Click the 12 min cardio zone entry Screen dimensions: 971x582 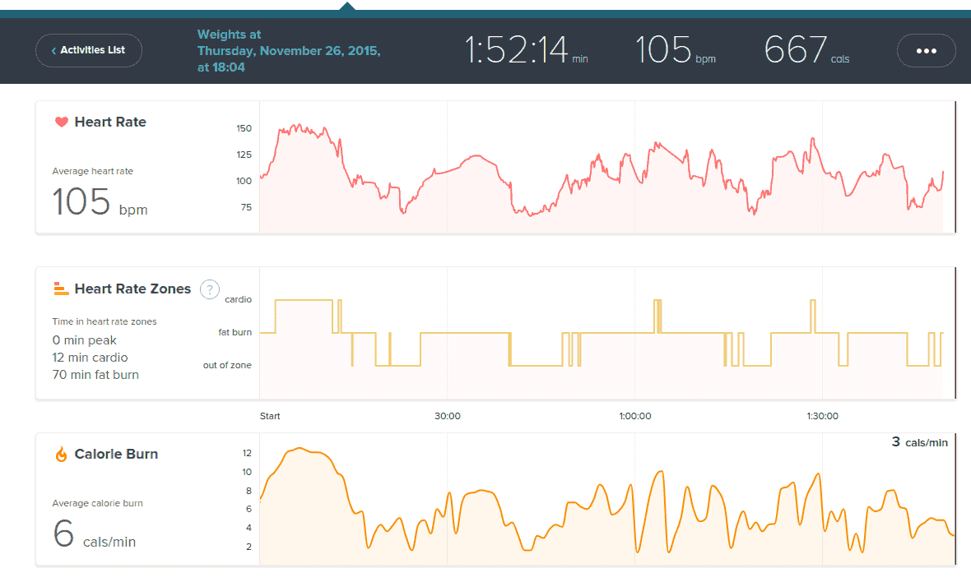[90, 358]
